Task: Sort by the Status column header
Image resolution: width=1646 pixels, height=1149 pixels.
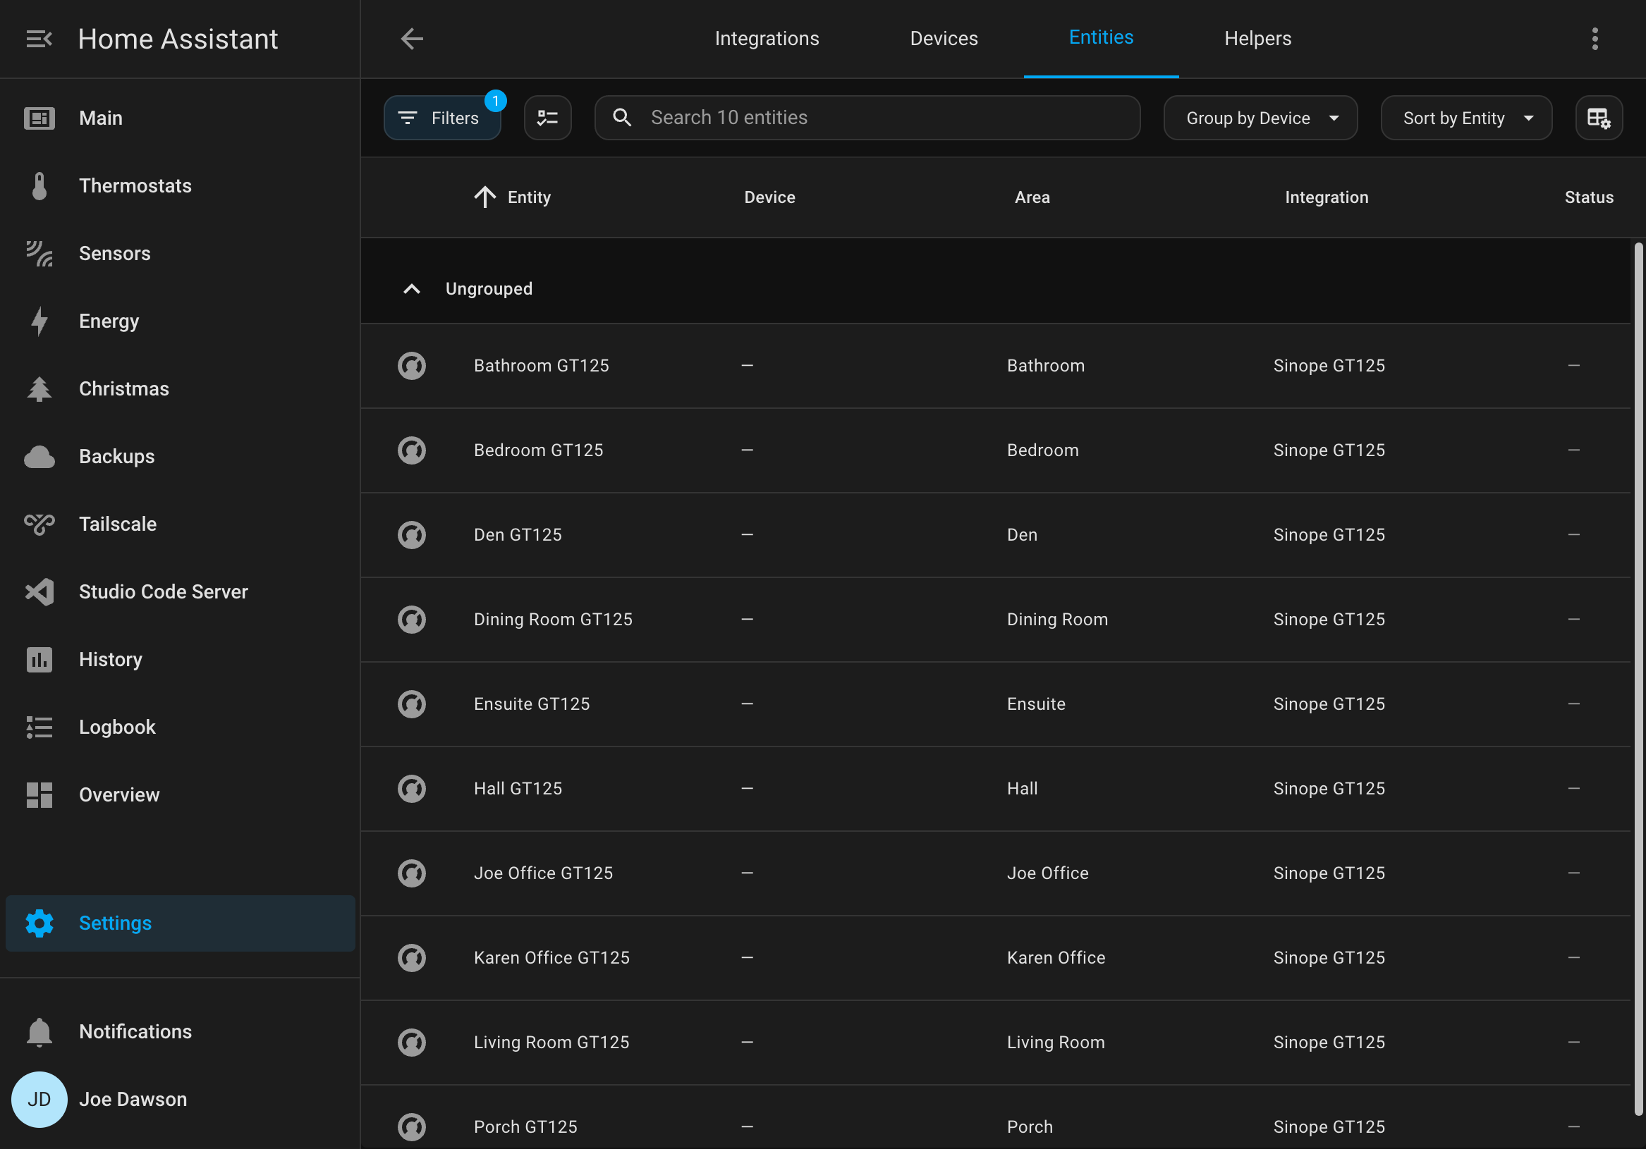Action: [1589, 197]
